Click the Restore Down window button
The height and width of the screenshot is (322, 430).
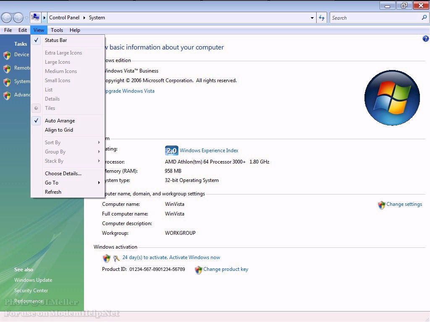coord(404,5)
